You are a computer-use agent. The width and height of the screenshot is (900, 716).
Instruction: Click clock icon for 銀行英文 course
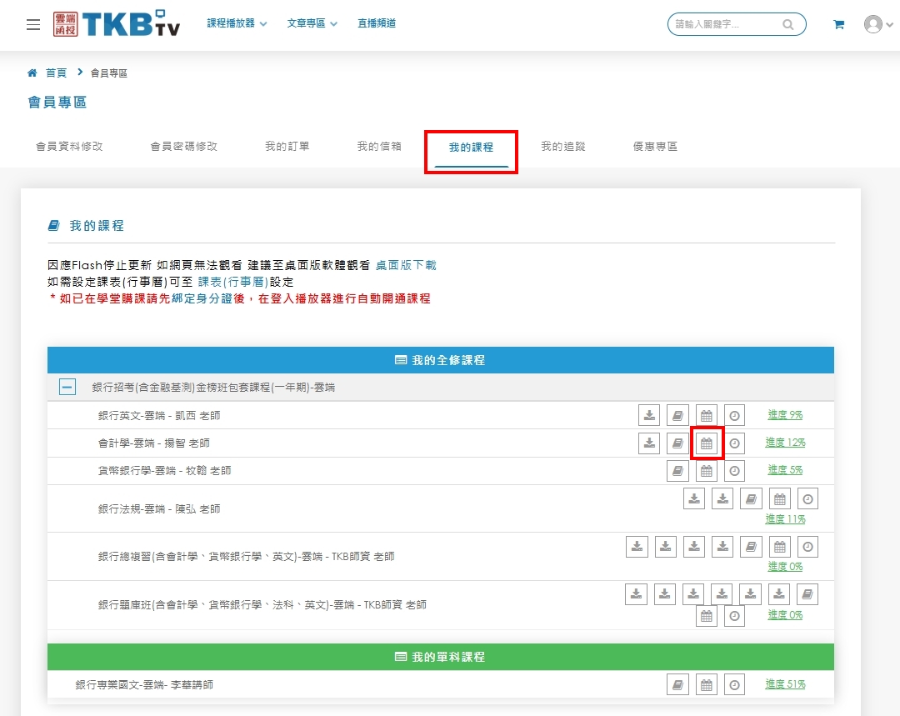tap(734, 415)
